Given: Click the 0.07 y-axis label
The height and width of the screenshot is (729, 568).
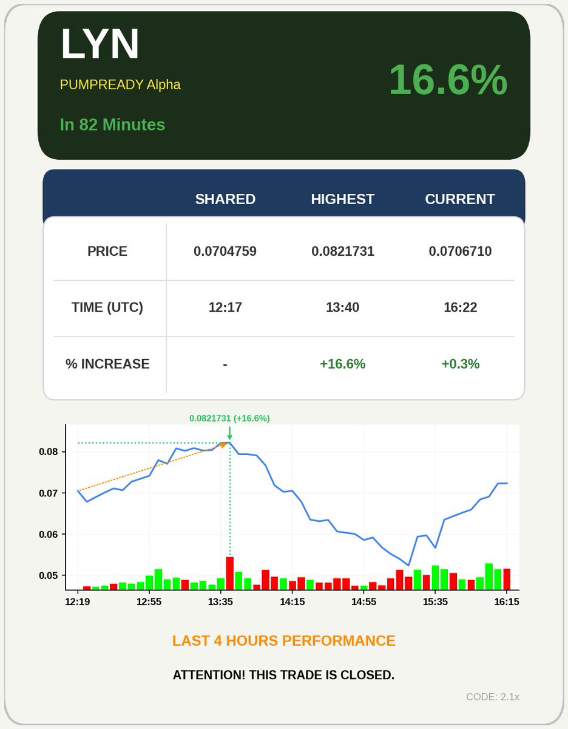Looking at the screenshot, I should click(x=49, y=493).
